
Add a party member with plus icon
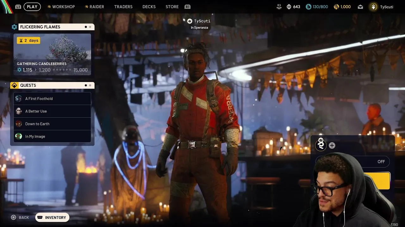(x=332, y=145)
